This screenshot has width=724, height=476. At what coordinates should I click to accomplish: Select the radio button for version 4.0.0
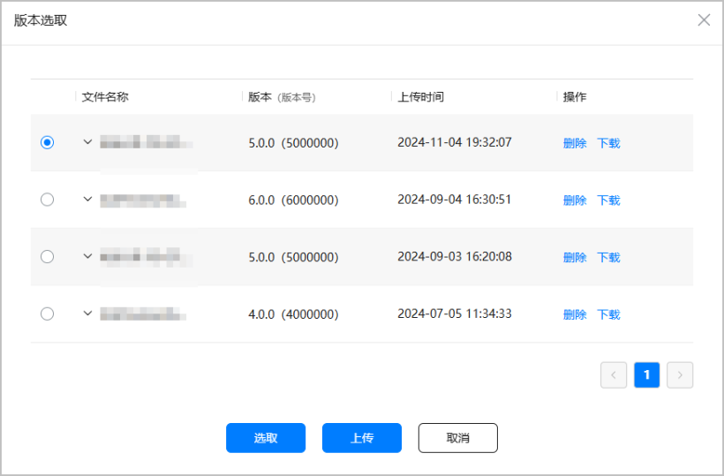47,314
